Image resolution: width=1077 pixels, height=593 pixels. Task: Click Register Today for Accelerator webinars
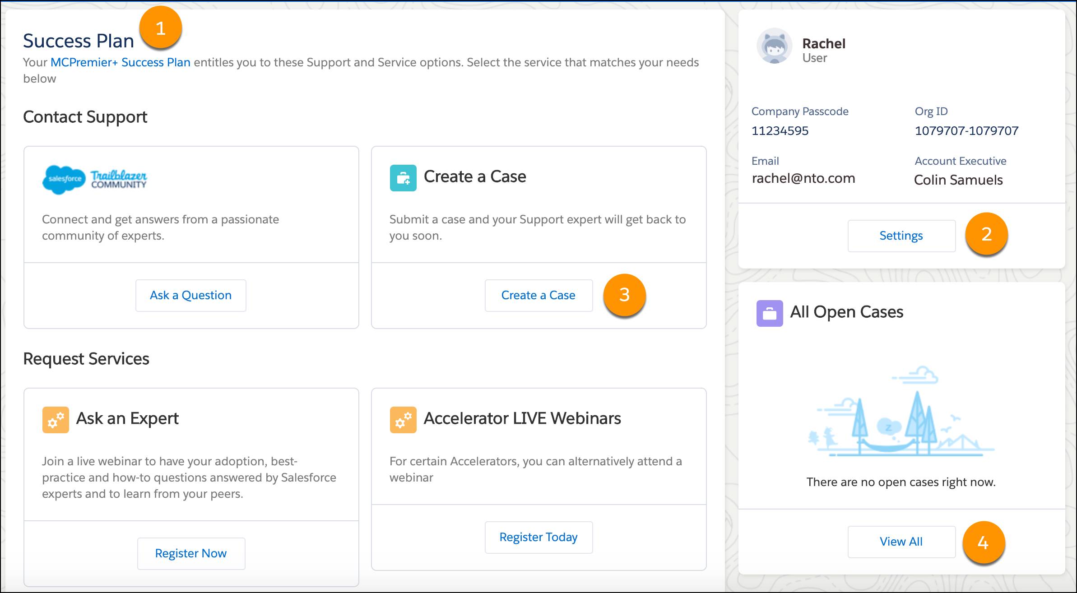click(538, 537)
